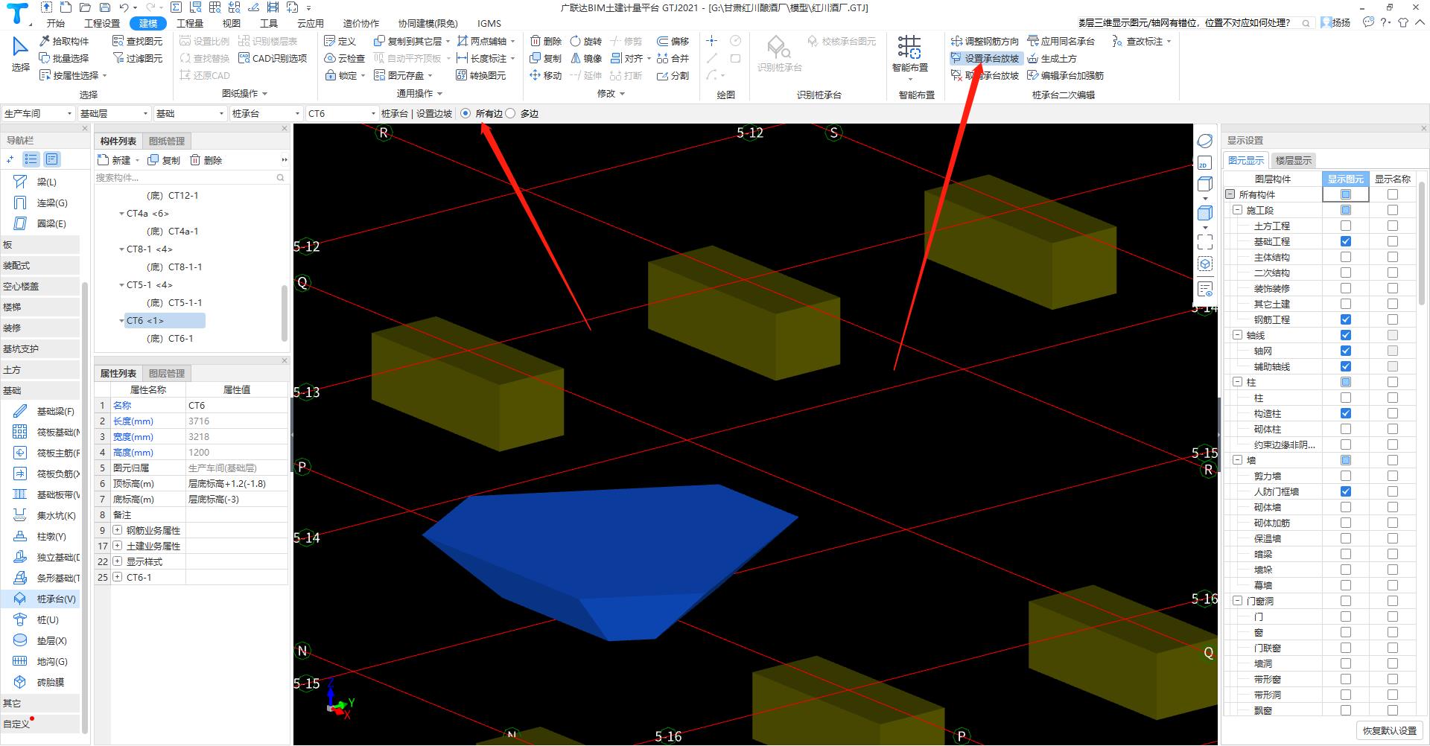The image size is (1430, 746).
Task: Run 云检查 cloud check
Action: coord(345,58)
